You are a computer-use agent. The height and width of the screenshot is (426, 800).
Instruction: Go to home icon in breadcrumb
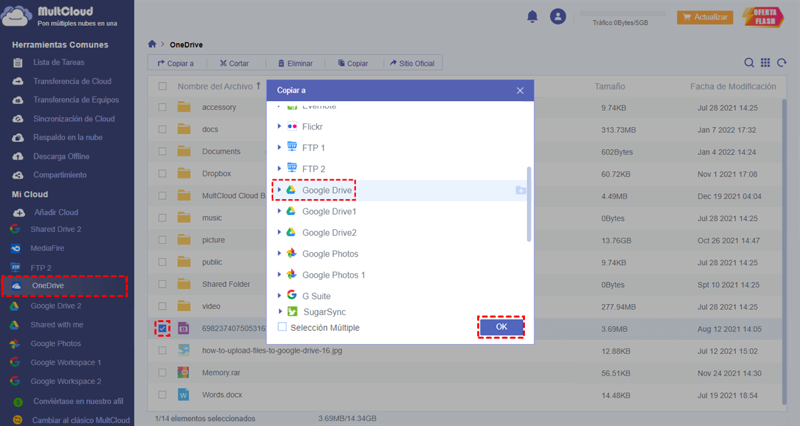(152, 44)
